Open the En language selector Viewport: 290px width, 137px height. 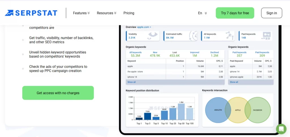point(202,13)
